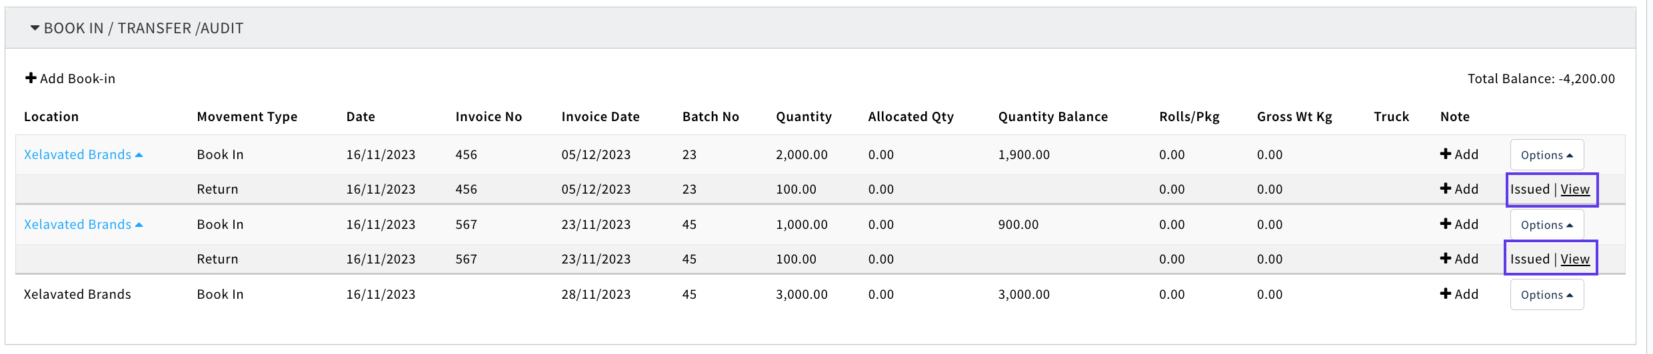Click the Quantity Balance column header

1052,116
